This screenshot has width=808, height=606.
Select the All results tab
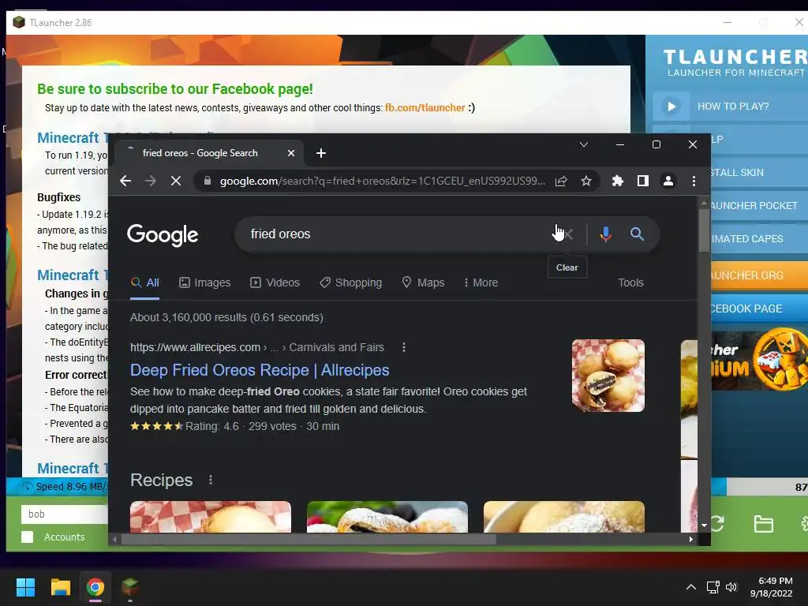point(145,283)
